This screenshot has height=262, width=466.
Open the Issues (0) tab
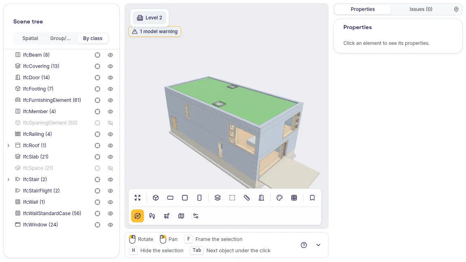pos(421,9)
